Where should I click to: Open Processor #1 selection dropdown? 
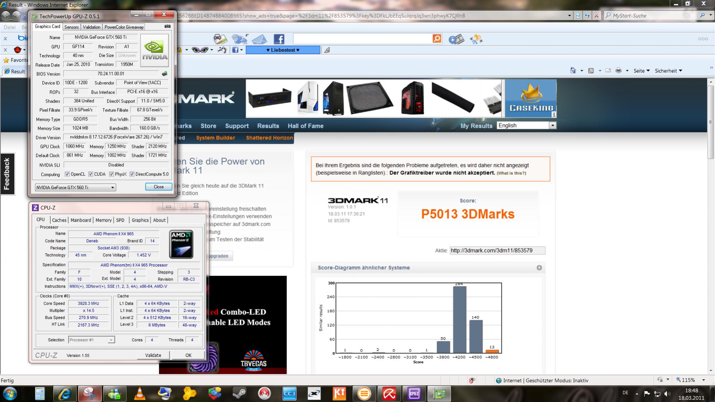[x=92, y=340]
